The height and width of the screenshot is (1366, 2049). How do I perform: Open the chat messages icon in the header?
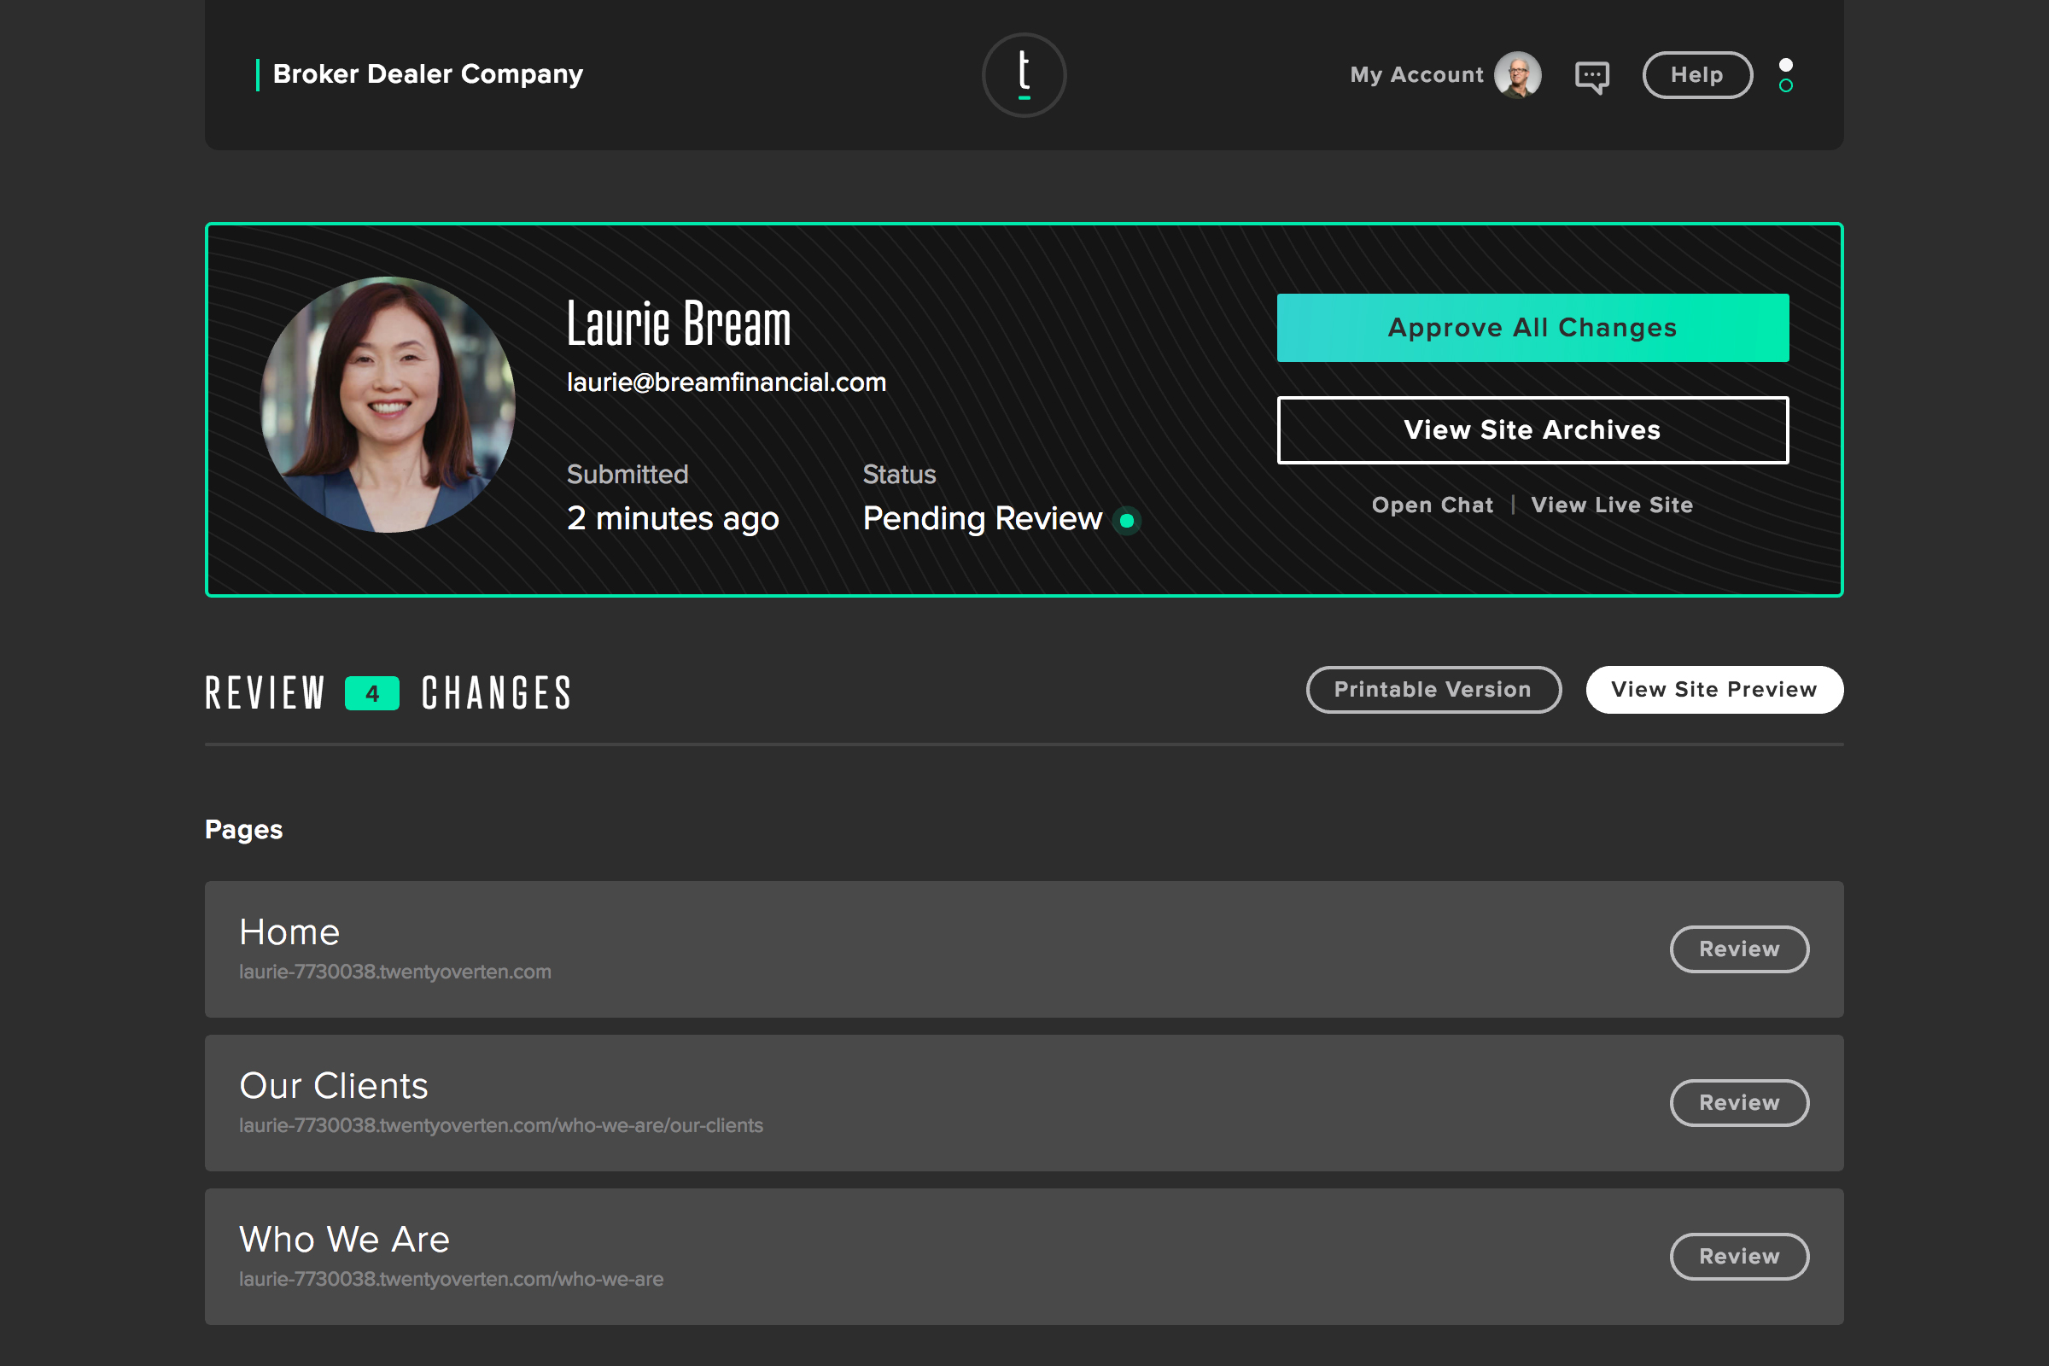(x=1591, y=77)
